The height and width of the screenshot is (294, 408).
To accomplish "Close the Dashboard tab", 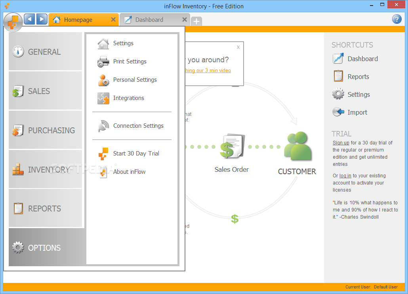I will pyautogui.click(x=185, y=19).
